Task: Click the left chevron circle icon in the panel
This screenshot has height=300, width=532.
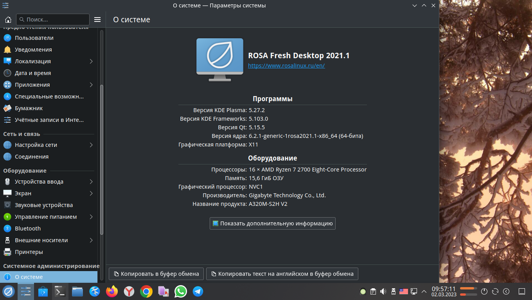Action: (x=506, y=291)
